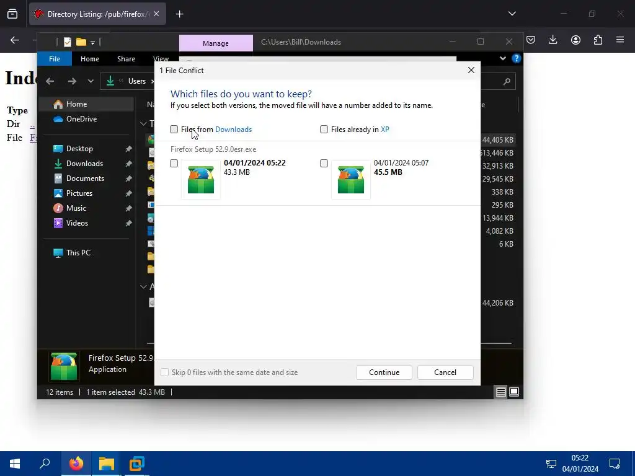Click the Explorer search magnifier icon
The height and width of the screenshot is (476, 635).
click(507, 81)
